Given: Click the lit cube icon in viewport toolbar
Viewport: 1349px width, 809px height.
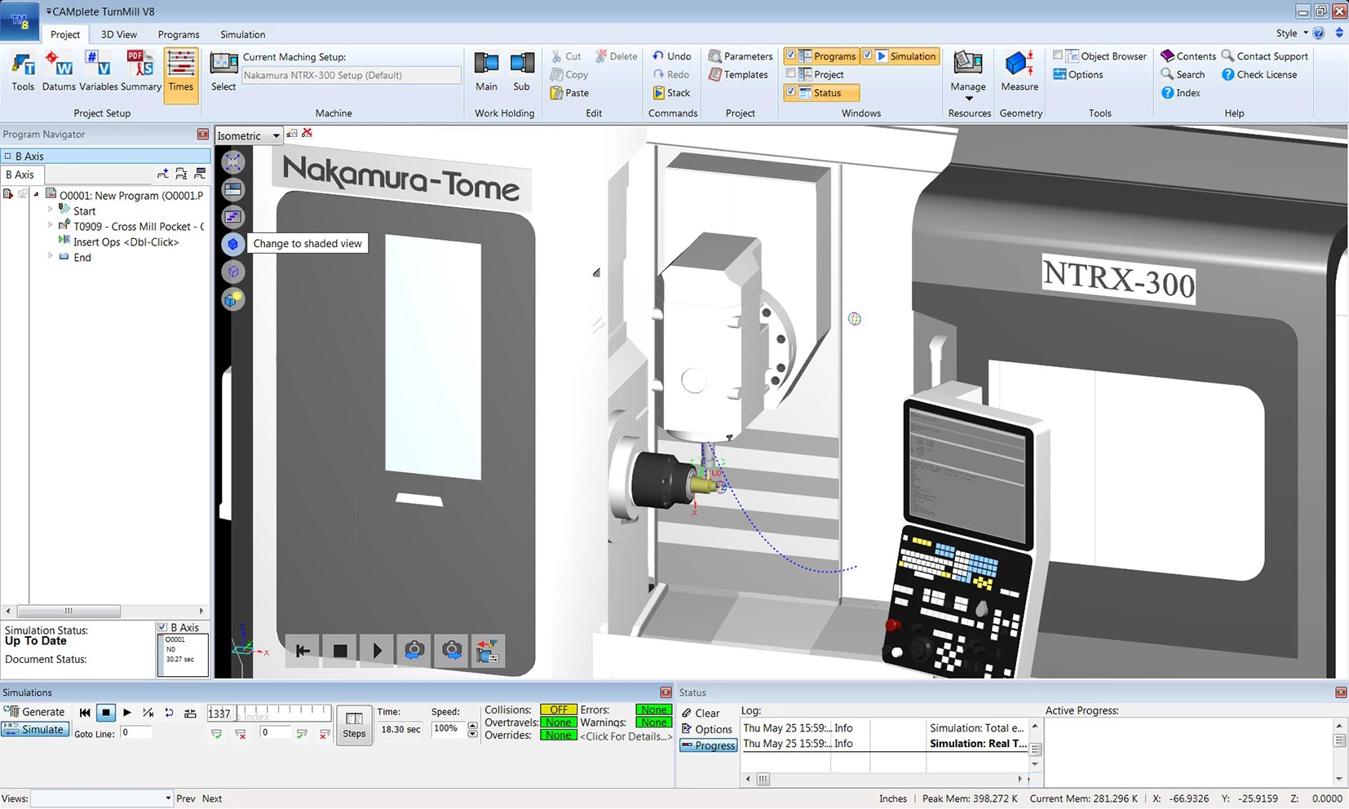Looking at the screenshot, I should pos(233,299).
